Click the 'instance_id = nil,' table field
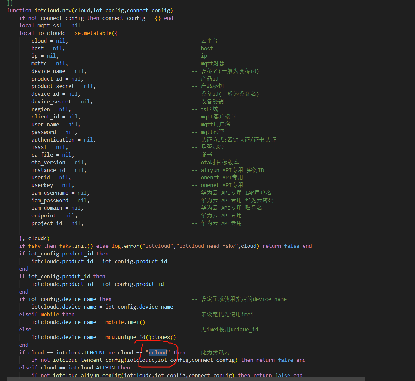This screenshot has height=381, width=415. (59, 170)
